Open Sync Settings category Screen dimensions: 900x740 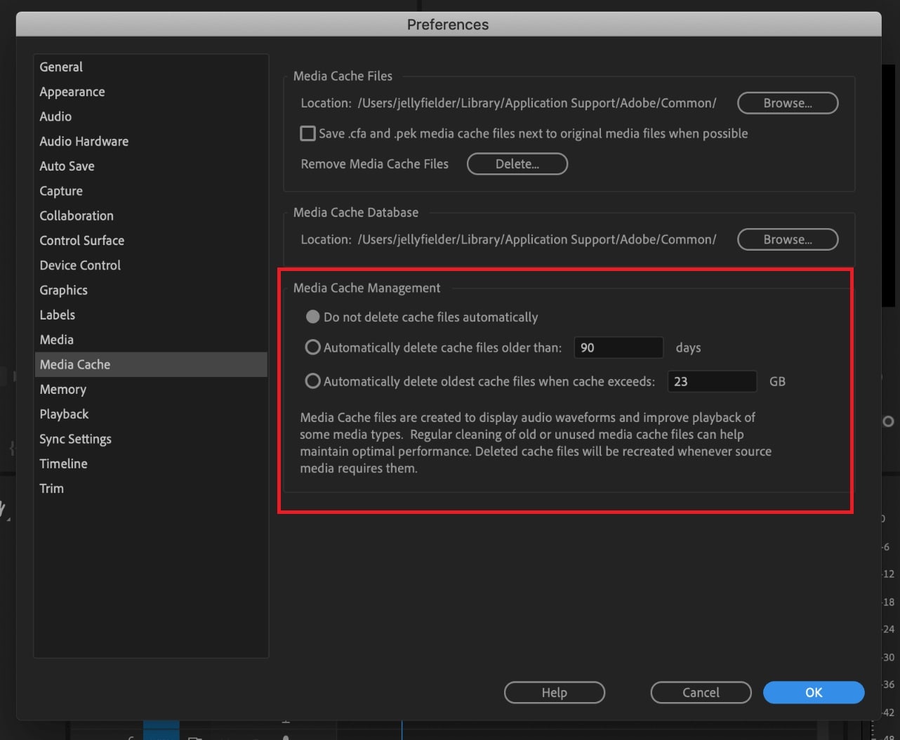[150, 439]
